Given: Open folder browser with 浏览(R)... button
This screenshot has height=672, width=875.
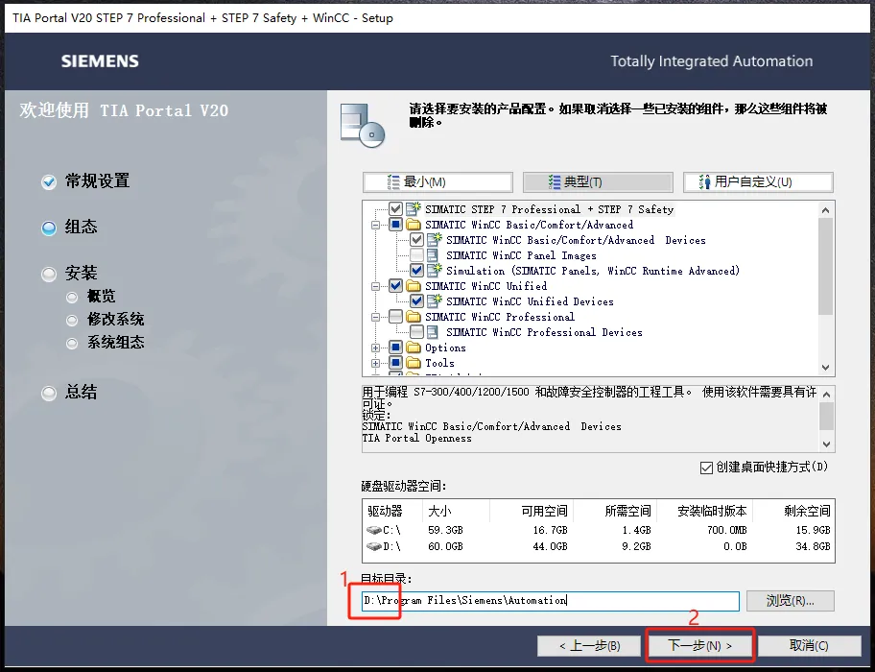Looking at the screenshot, I should (791, 601).
